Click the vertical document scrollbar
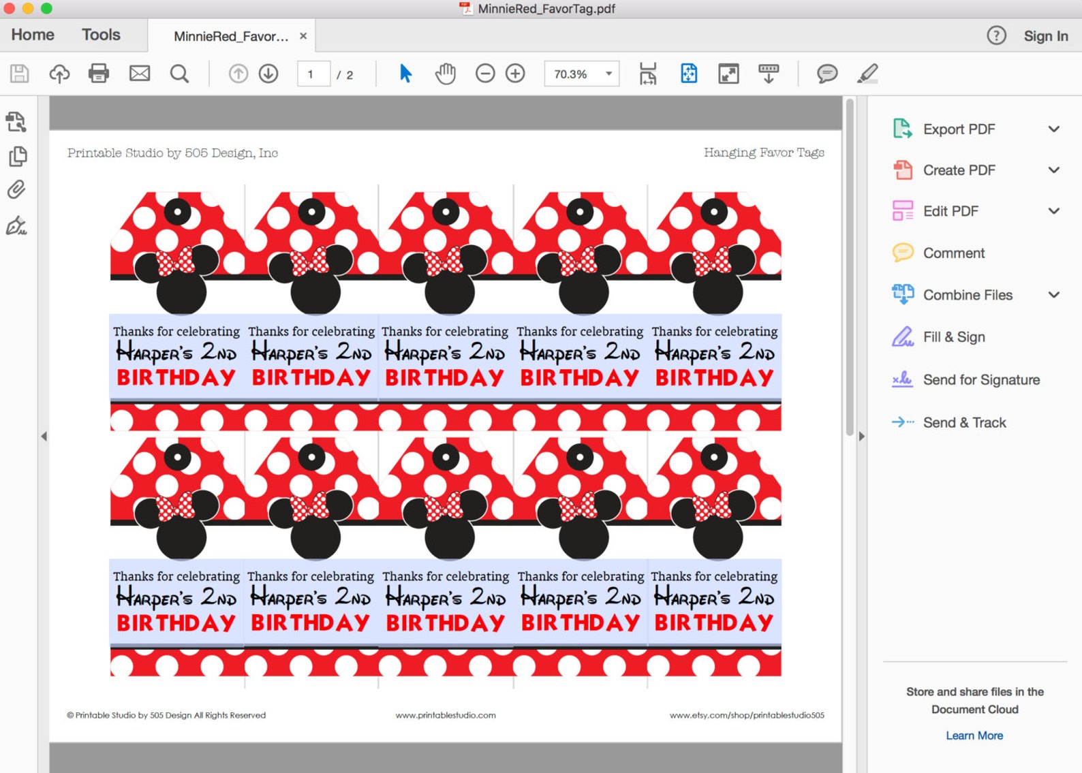This screenshot has width=1082, height=773. (850, 268)
